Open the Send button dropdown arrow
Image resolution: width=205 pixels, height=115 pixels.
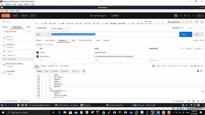[190, 34]
